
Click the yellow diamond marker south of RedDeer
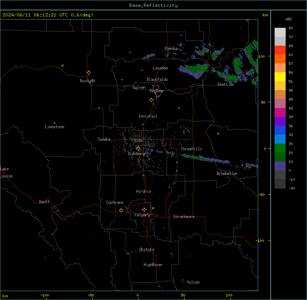152,100
